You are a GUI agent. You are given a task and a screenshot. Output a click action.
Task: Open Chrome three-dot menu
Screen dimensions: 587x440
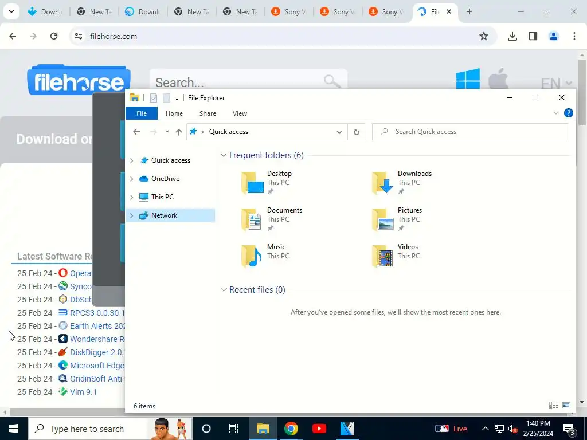(x=574, y=36)
